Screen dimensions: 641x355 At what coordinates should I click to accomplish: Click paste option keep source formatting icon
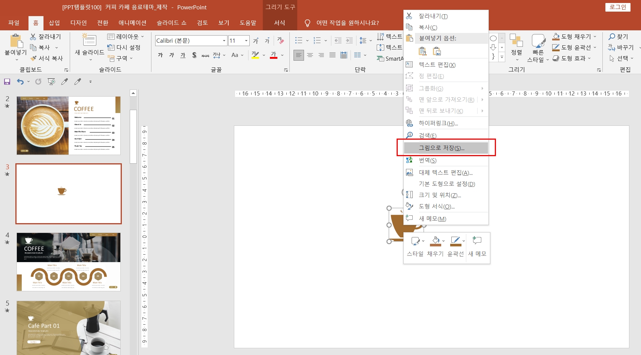tap(422, 51)
